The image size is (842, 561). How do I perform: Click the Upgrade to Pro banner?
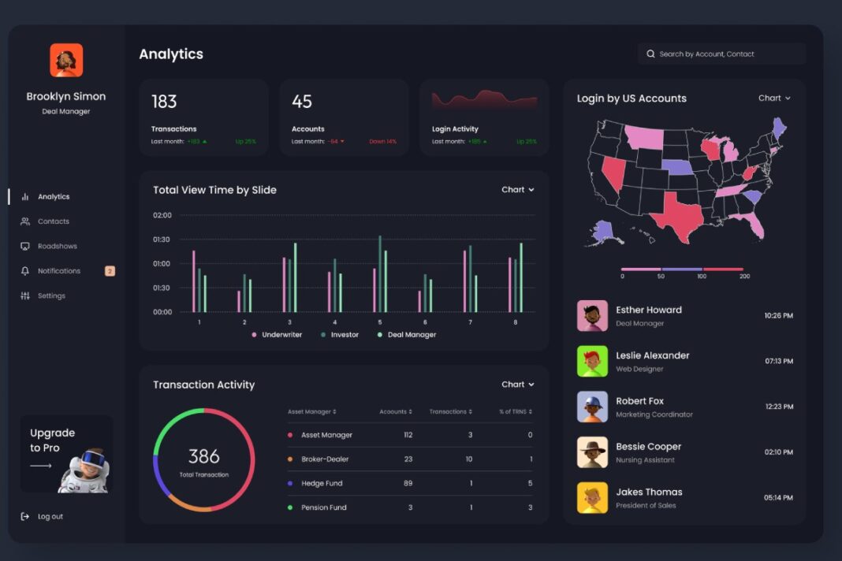point(66,454)
